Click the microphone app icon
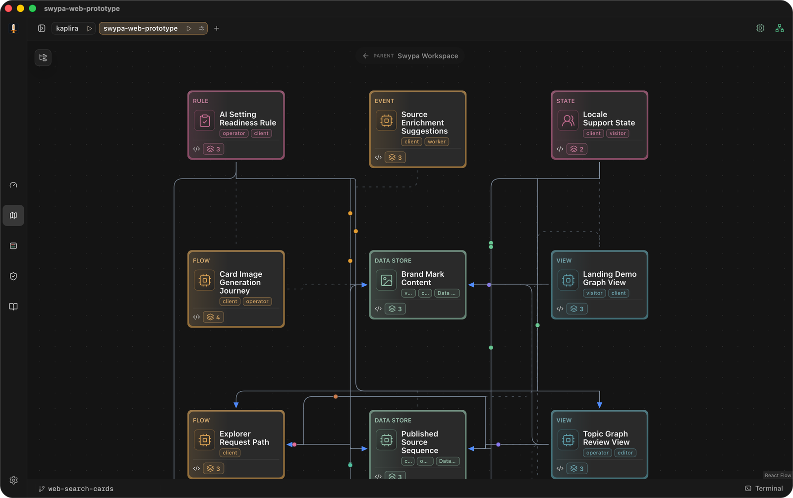This screenshot has height=498, width=793. click(13, 28)
